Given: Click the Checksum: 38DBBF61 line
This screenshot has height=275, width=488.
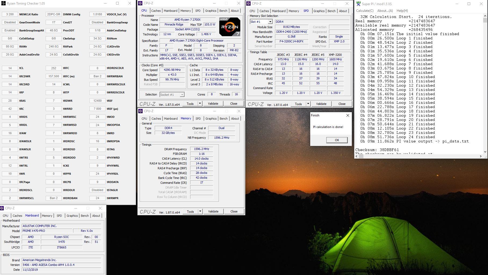Looking at the screenshot, I should 377,150.
